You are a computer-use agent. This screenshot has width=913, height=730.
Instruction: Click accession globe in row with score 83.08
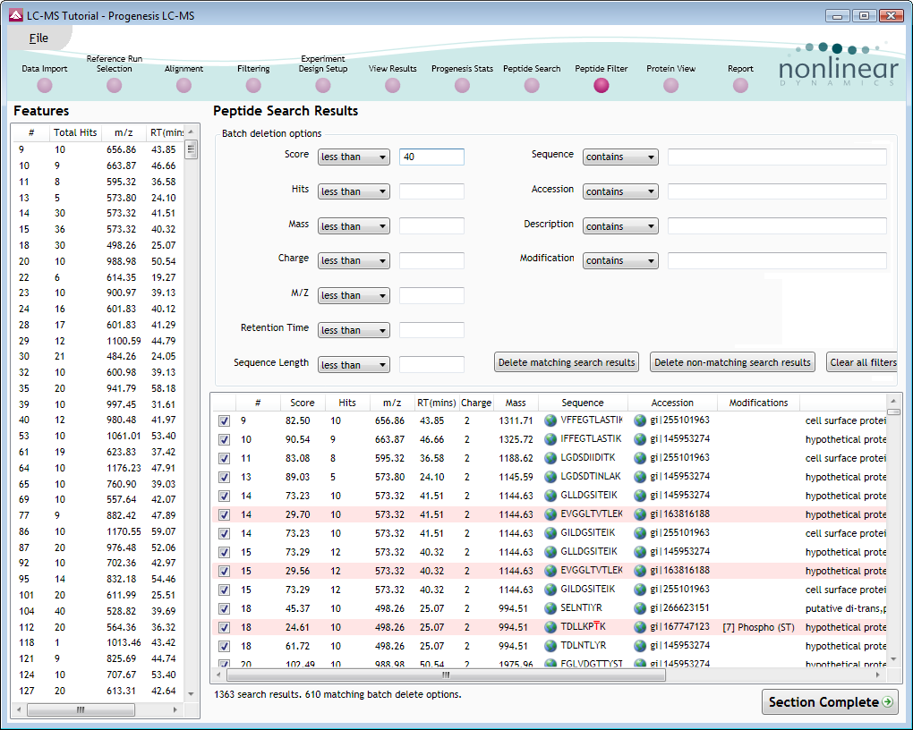[x=640, y=458]
